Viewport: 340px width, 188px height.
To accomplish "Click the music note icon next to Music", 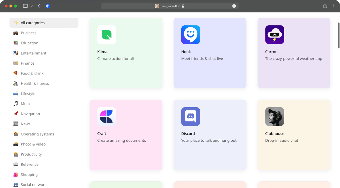I will pos(16,104).
